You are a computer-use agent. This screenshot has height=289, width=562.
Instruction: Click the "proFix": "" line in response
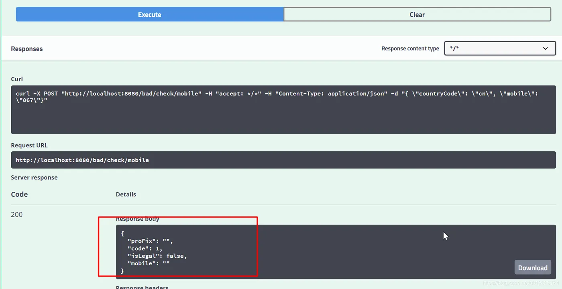[x=150, y=241]
